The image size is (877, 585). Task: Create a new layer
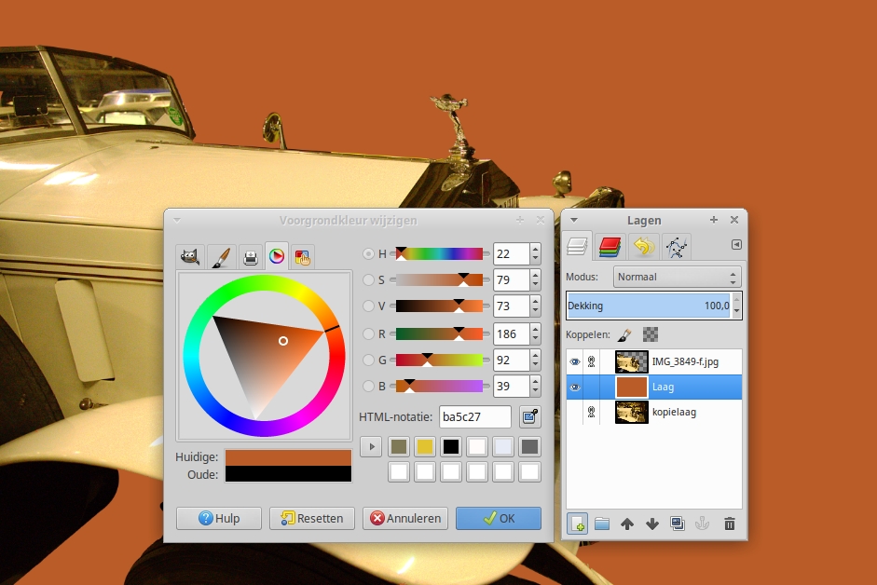coord(577,524)
